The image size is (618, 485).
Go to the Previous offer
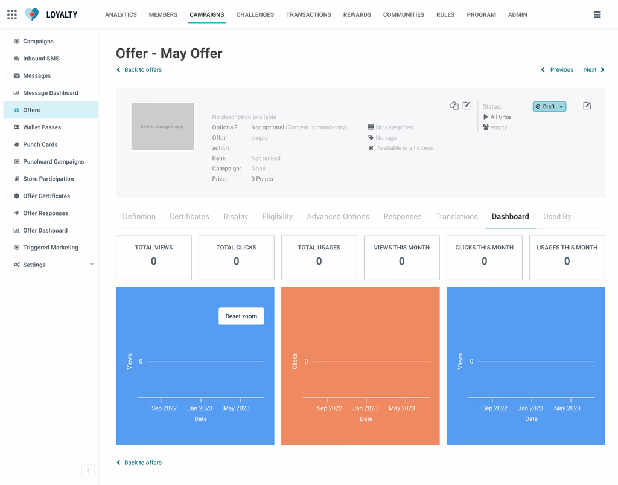[557, 70]
